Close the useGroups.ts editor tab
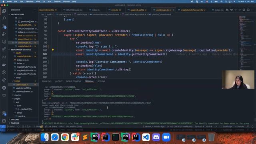Screen dimensions: 256x144 (173, 10)
